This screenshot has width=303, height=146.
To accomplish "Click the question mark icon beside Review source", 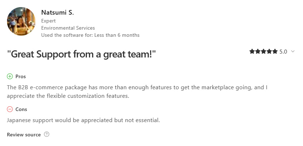I will [x=47, y=134].
